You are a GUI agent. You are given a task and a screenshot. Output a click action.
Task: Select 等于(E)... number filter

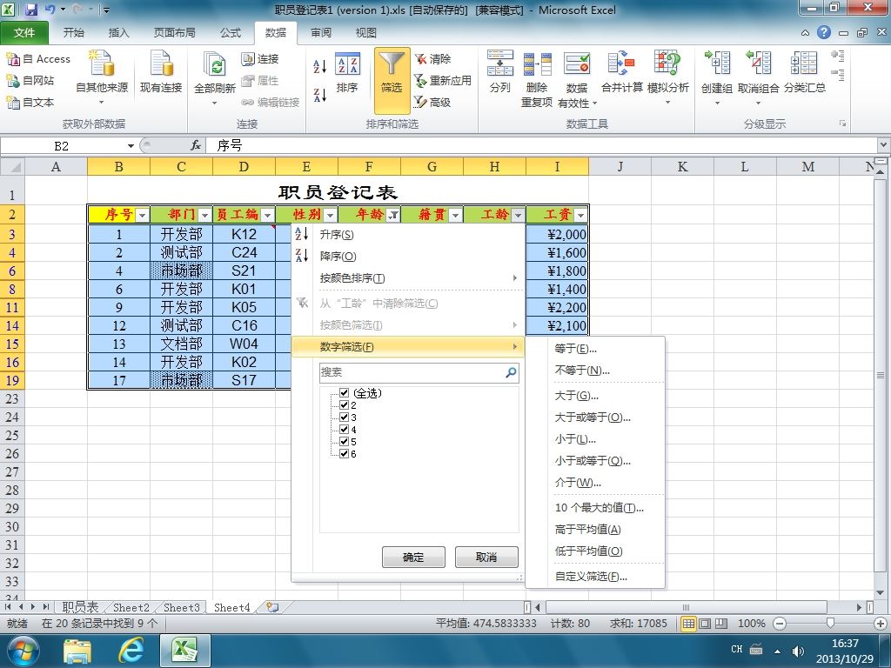pos(595,348)
